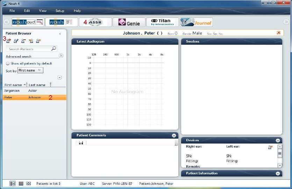The height and width of the screenshot is (189, 292).
Task: Open the Setup menu
Action: (60, 11)
